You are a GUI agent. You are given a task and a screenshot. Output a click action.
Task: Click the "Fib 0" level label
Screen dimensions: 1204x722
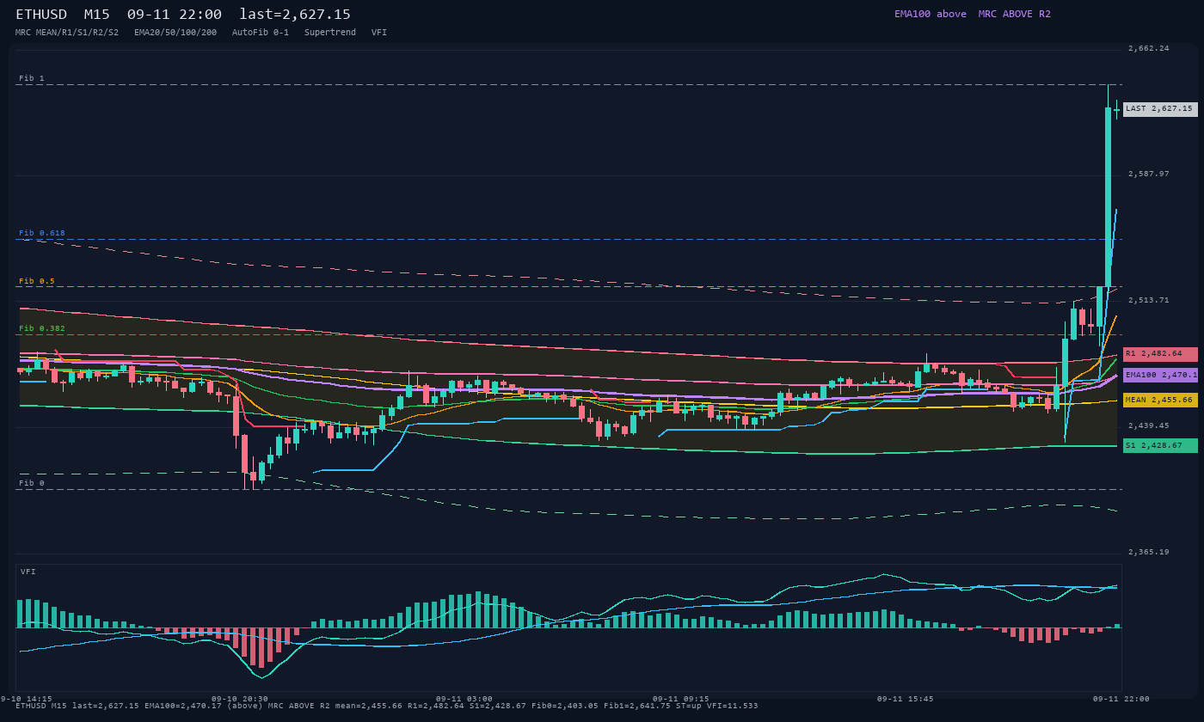[x=32, y=483]
